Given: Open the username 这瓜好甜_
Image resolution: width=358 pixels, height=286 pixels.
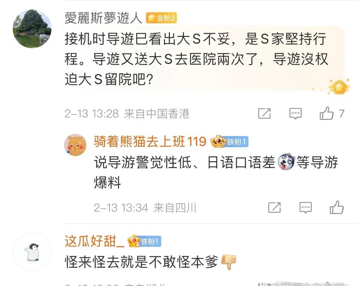Looking at the screenshot, I should coord(94,241).
